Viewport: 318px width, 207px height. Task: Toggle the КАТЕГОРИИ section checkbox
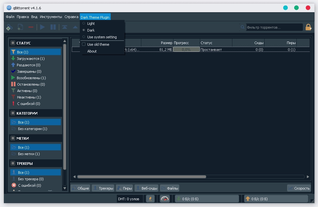pos(13,113)
